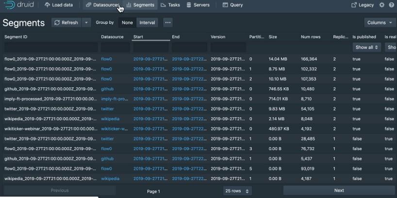Viewport: 397px width, 198px height.
Task: Sort by Is published column header
Action: [364, 37]
